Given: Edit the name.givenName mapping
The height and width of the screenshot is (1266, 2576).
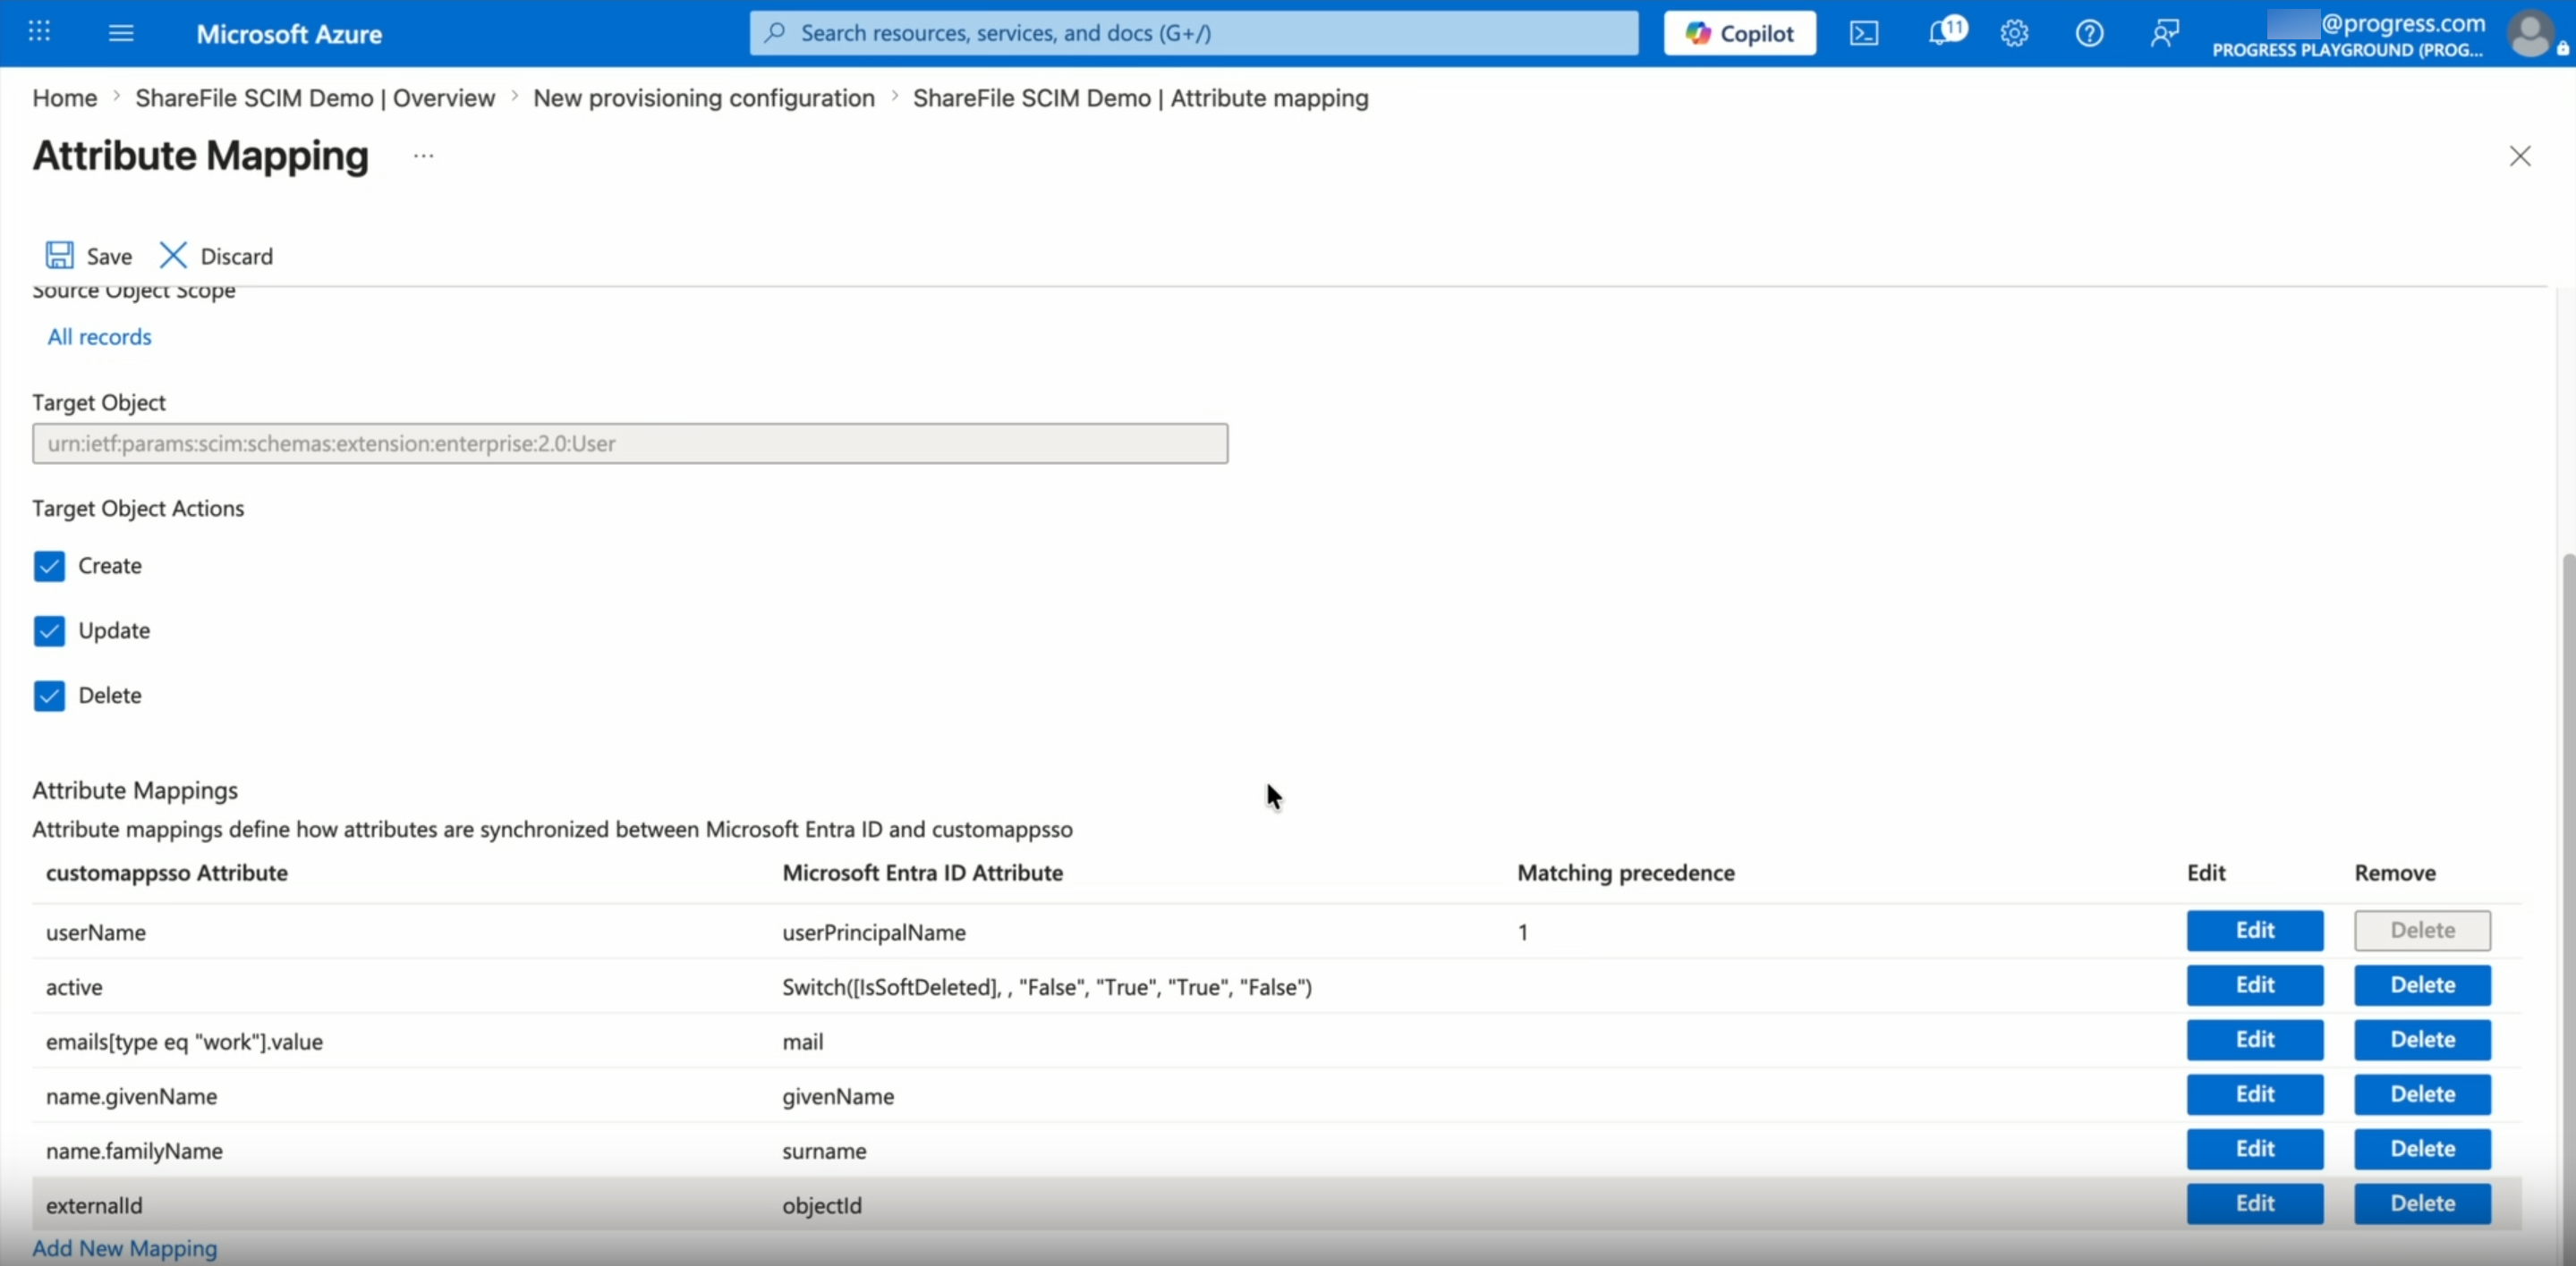Looking at the screenshot, I should [2255, 1094].
